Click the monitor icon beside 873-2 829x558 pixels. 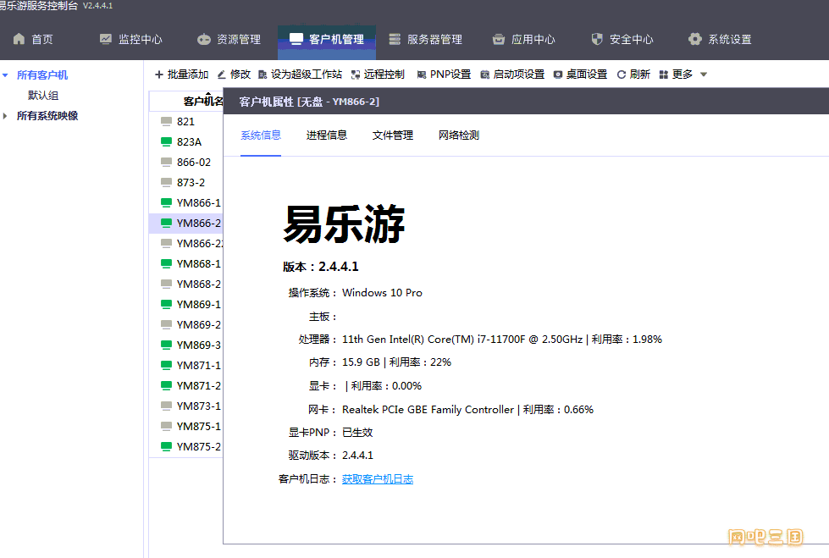(x=166, y=183)
